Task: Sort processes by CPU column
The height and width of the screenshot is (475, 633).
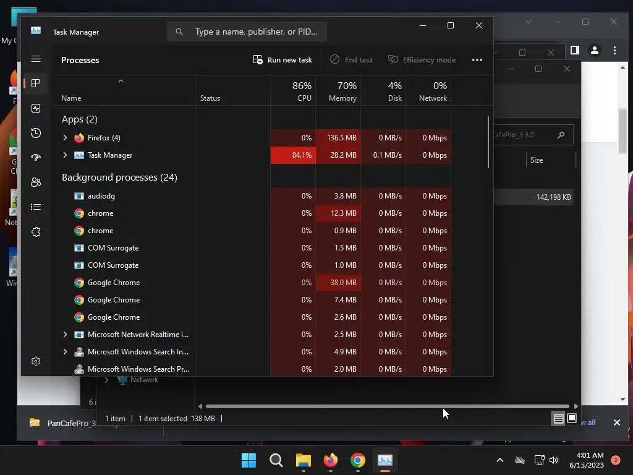Action: pos(293,91)
